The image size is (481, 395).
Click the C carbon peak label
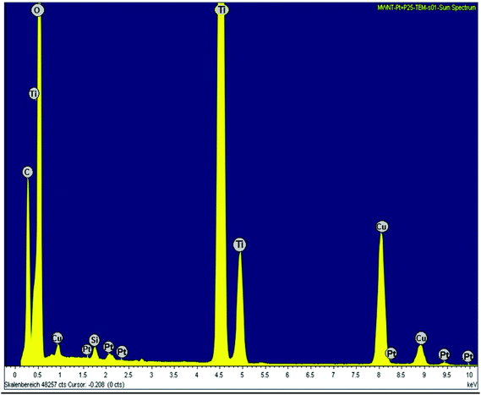[x=27, y=173]
